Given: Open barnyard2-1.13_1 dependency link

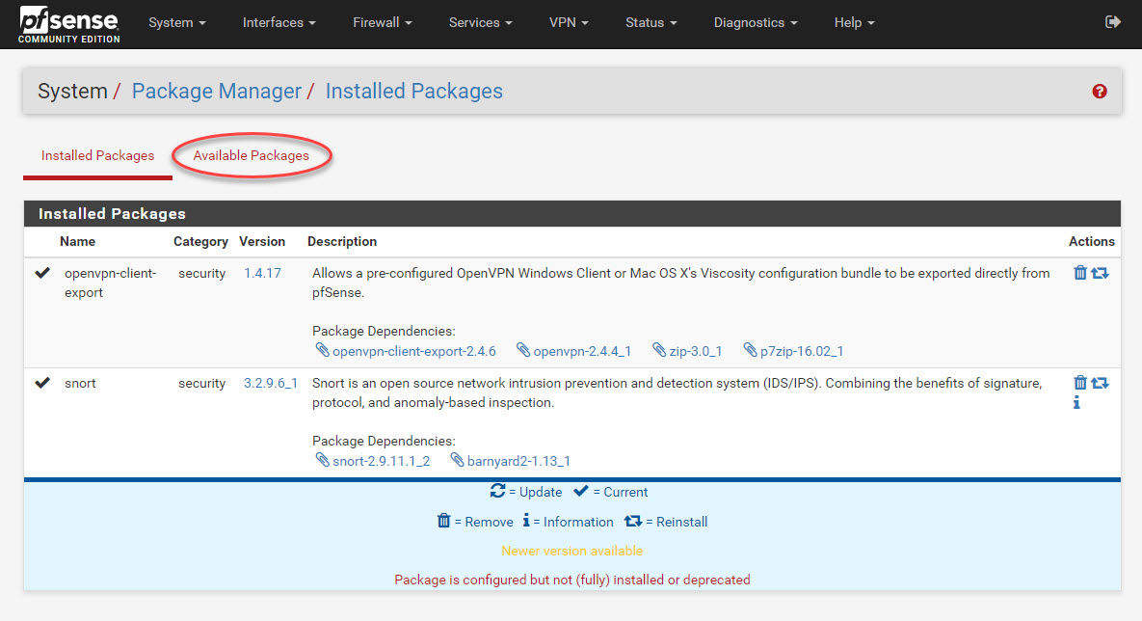Looking at the screenshot, I should [518, 461].
